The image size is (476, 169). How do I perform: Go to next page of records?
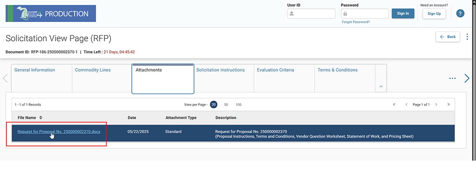[436, 104]
